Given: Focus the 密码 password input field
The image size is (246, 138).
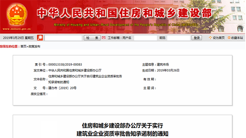Looking at the screenshot, I should (179, 38).
